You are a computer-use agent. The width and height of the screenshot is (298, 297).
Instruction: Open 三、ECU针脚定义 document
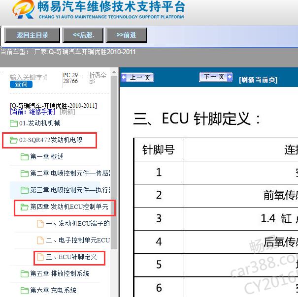71,257
